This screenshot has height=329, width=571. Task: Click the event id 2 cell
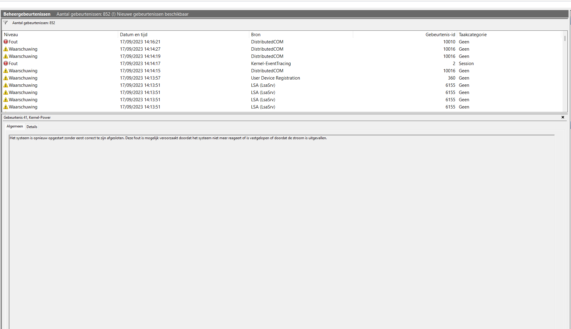tap(454, 64)
